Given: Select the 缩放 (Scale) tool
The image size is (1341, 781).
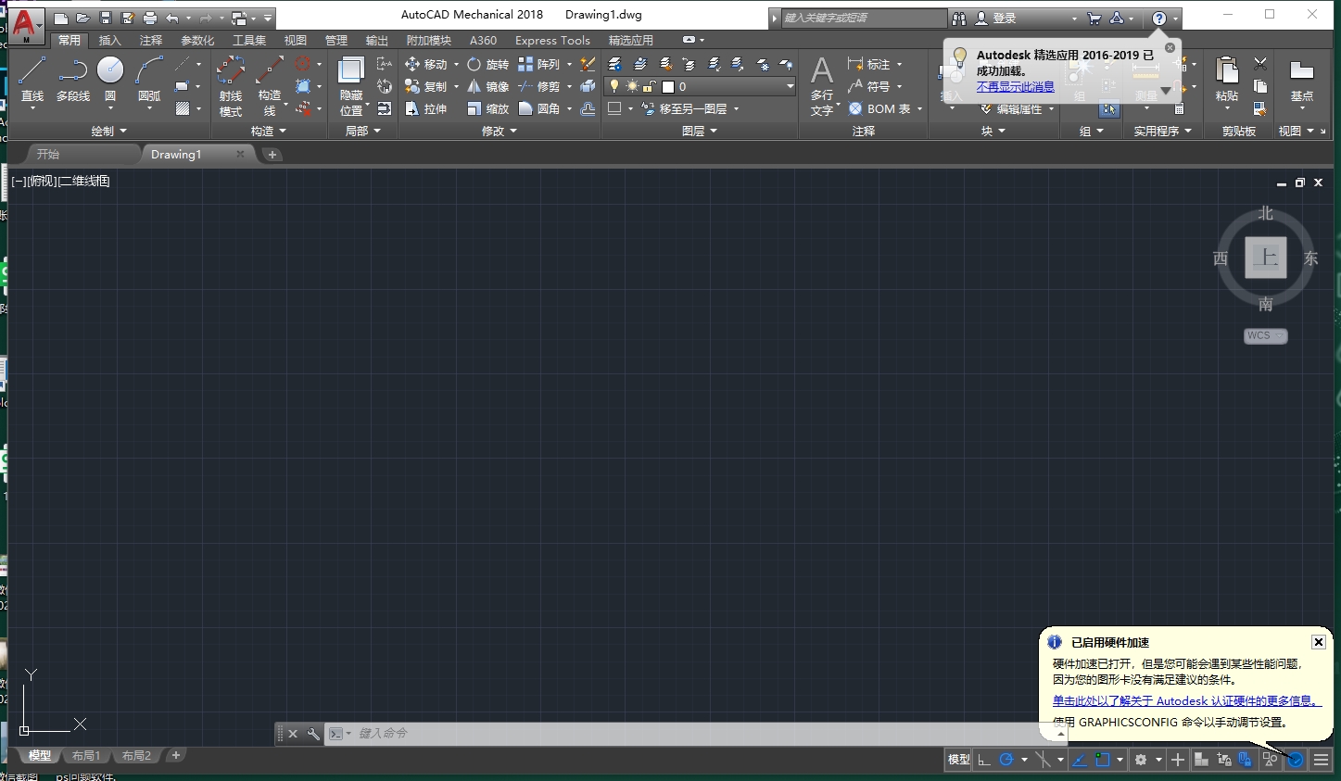Looking at the screenshot, I should 487,108.
